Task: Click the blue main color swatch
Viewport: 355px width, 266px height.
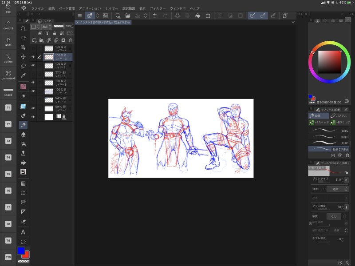Action: click(x=21, y=251)
